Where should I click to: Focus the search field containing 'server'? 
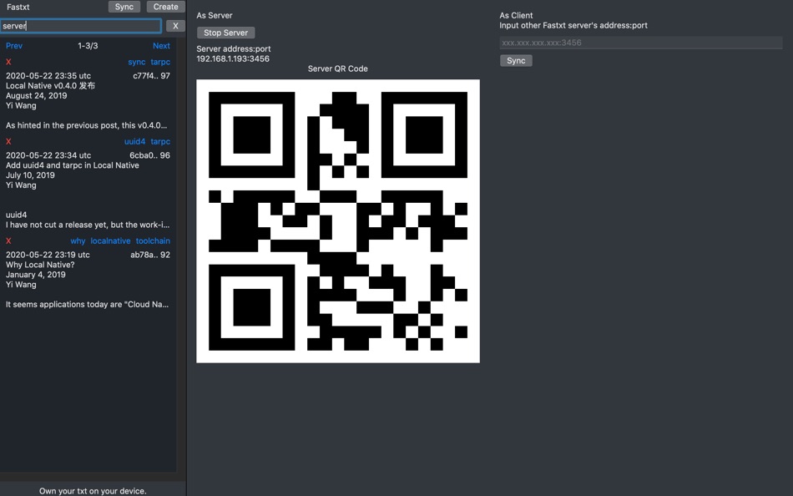coord(81,26)
